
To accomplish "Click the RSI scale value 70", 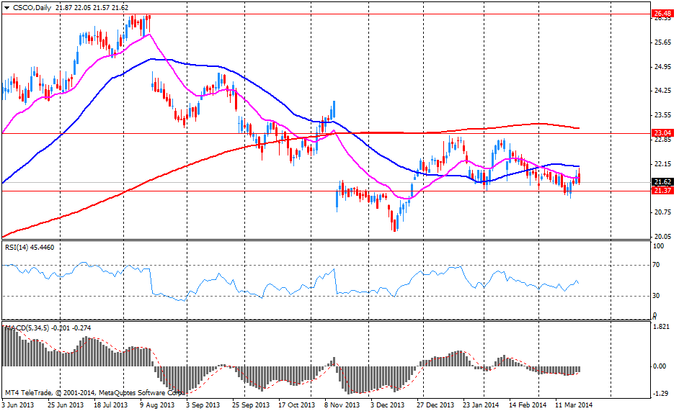I will coord(657,265).
